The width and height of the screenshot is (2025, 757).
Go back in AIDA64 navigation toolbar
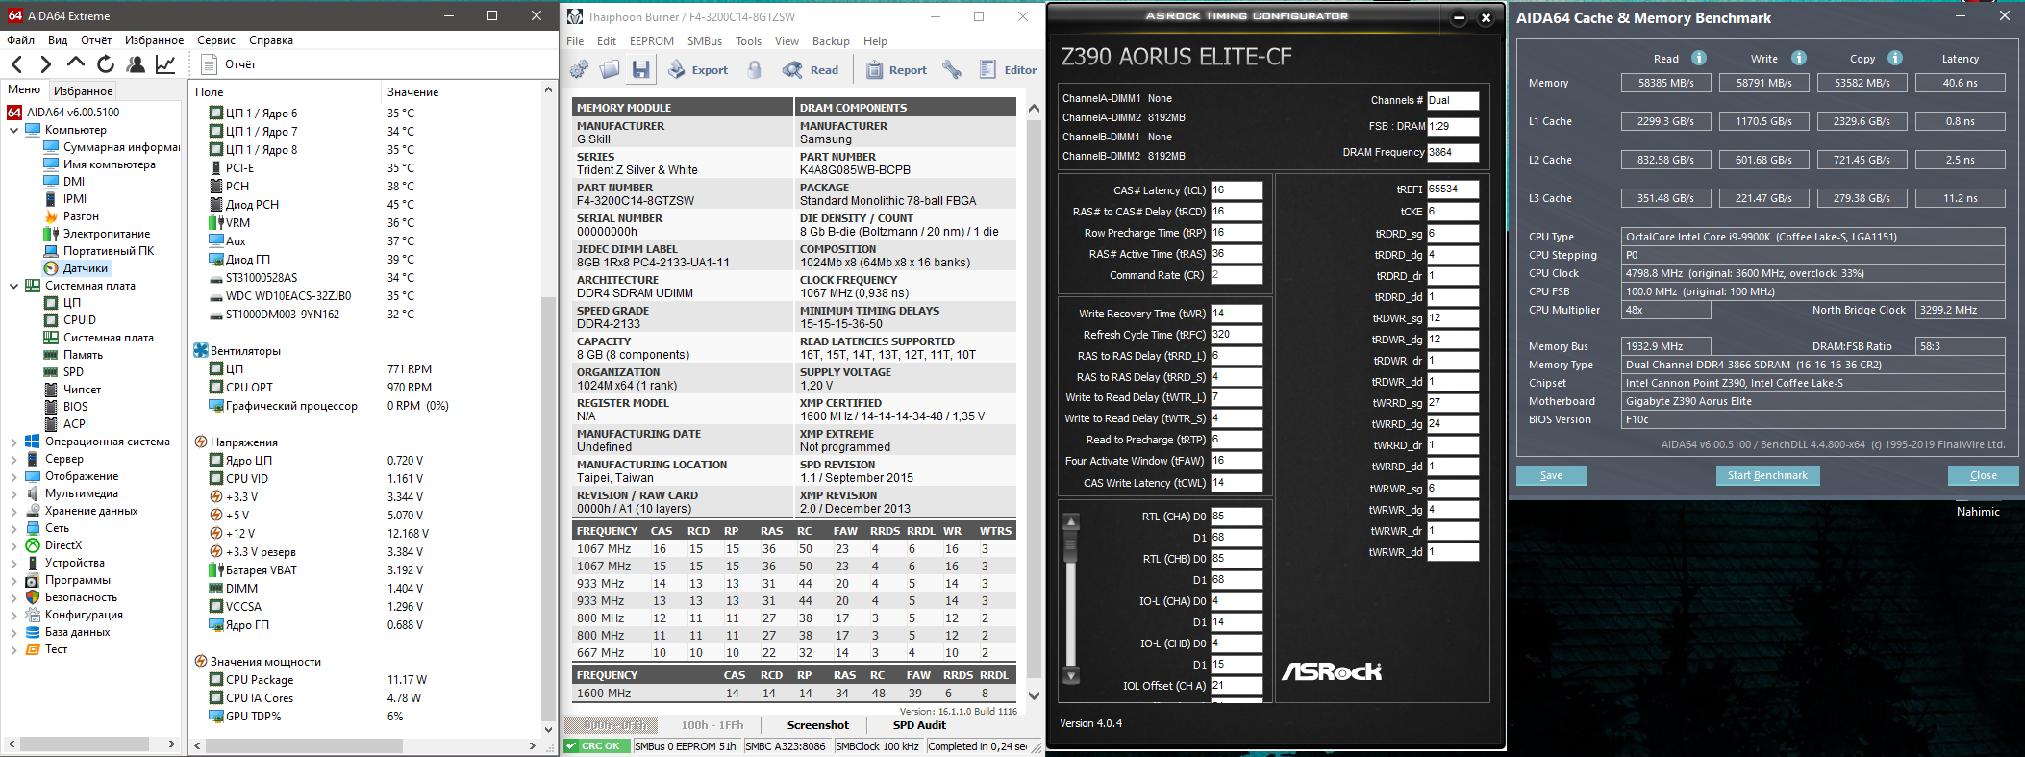click(16, 64)
